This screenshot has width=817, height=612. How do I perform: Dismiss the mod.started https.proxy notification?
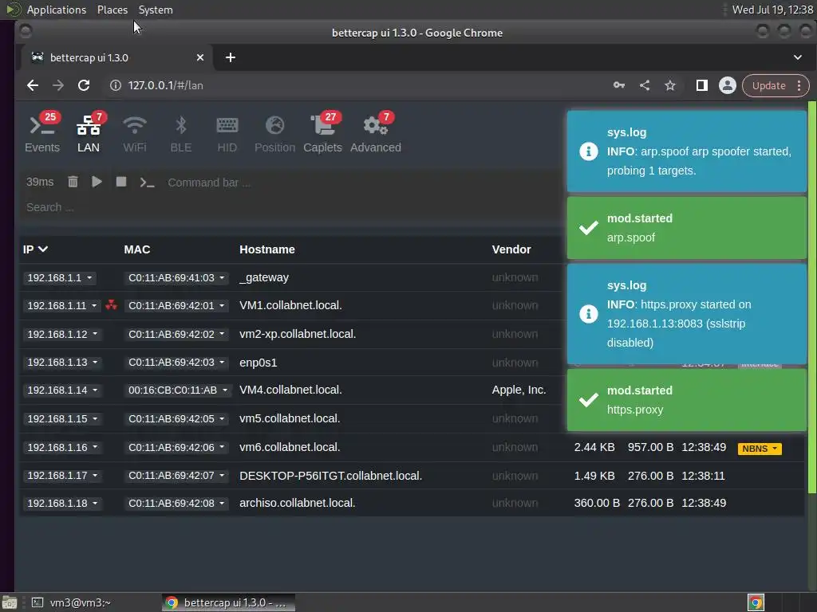pos(687,400)
